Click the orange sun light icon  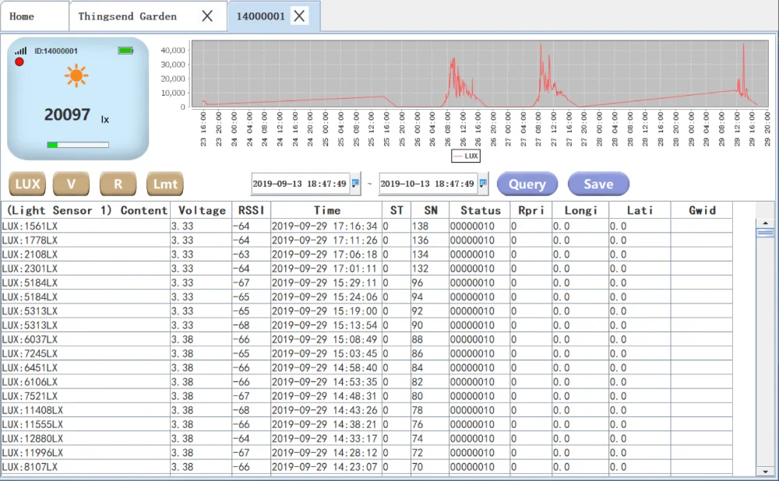(x=76, y=75)
